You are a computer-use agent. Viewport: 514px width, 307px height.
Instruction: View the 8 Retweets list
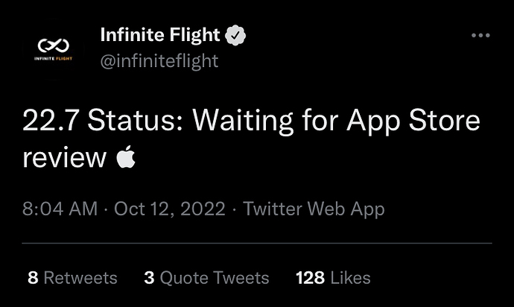click(x=72, y=278)
